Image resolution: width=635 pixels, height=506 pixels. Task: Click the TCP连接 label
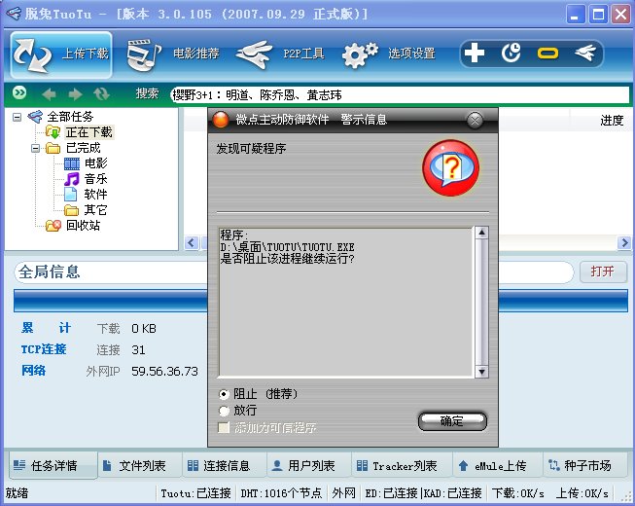pyautogui.click(x=44, y=349)
